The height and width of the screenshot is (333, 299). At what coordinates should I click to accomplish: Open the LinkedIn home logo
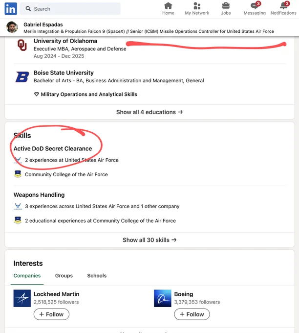pyautogui.click(x=11, y=9)
